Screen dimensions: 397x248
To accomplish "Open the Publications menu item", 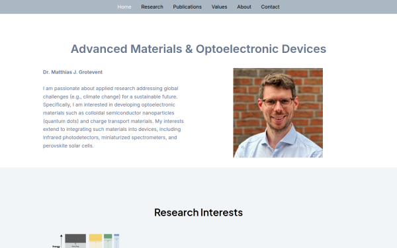I will pos(187,7).
